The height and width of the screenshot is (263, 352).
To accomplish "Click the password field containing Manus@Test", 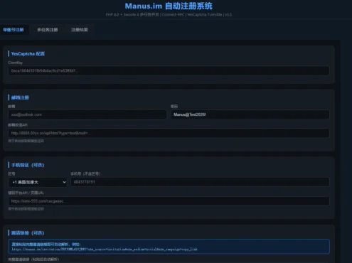I will tap(250, 114).
